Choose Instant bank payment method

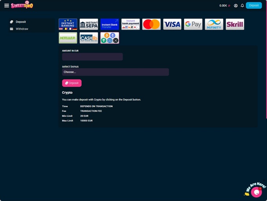[131, 24]
